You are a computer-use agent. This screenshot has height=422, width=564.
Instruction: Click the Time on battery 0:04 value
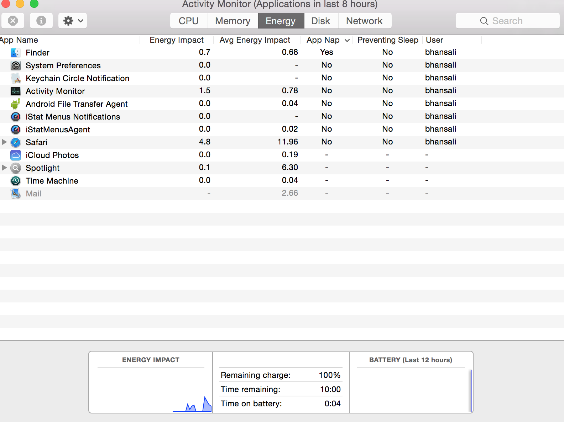[333, 403]
